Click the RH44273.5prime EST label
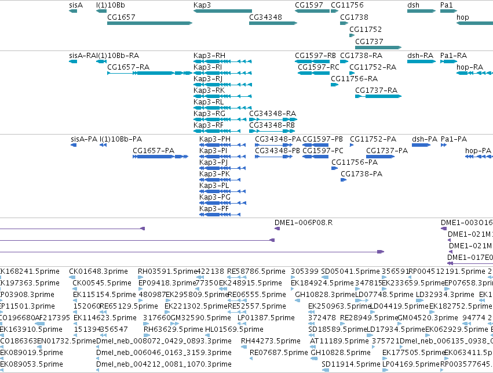493x373 pixels. click(271, 341)
